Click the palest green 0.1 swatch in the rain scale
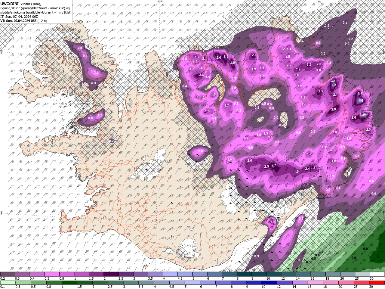 coord(8,283)
